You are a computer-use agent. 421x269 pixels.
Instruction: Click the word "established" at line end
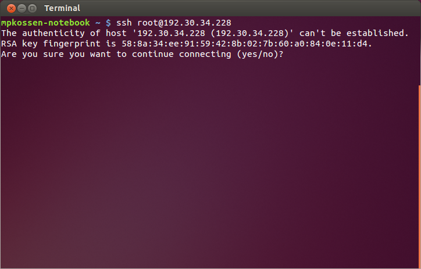[375, 33]
